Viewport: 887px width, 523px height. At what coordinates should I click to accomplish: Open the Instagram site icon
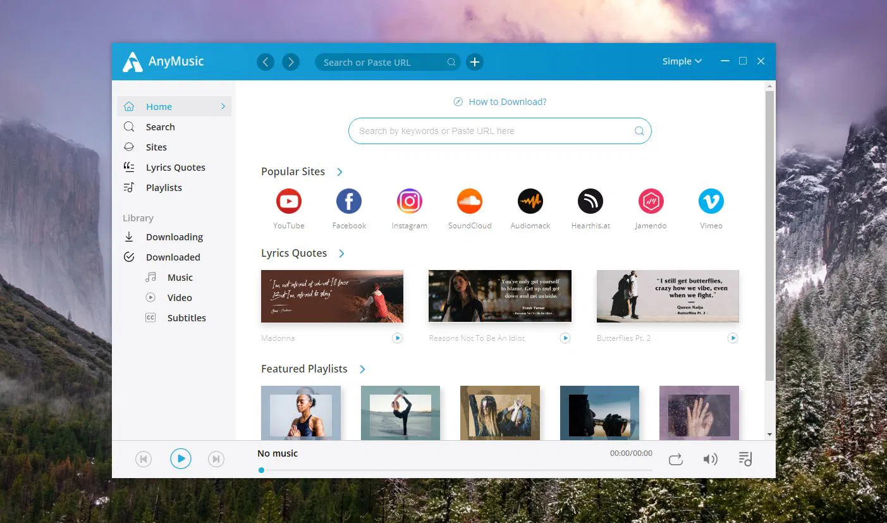click(410, 202)
